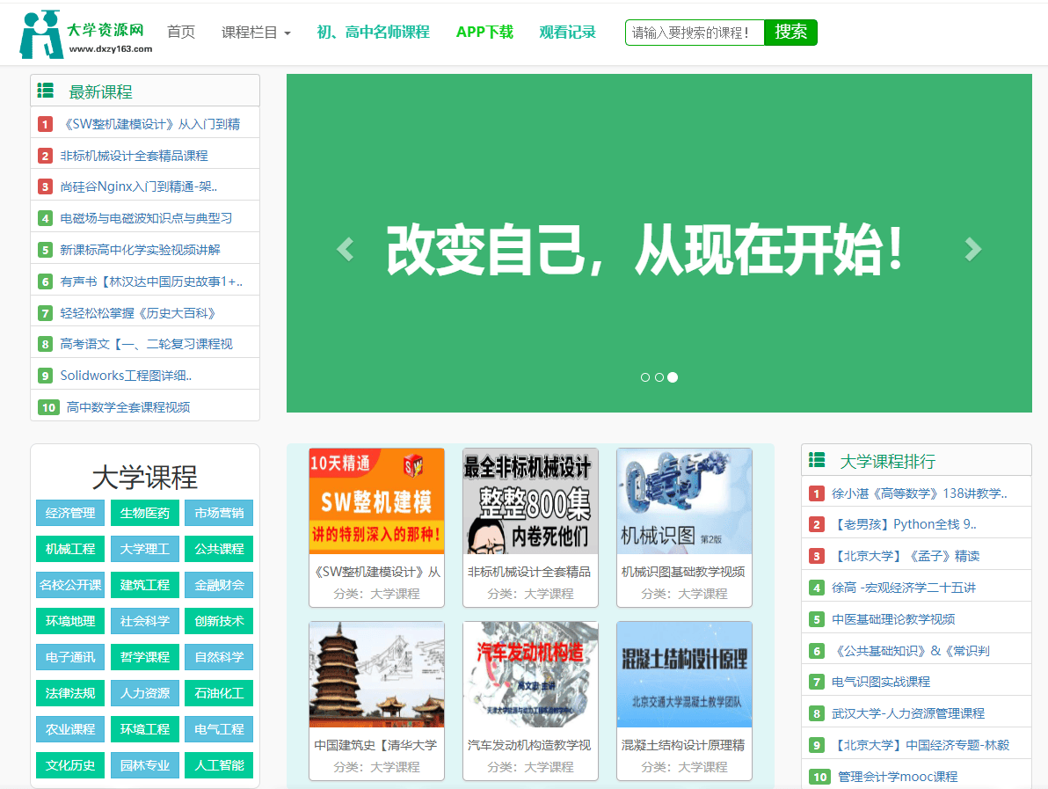Viewport: 1048px width, 789px height.
Task: Select the first carousel indicator dot
Action: (x=645, y=376)
